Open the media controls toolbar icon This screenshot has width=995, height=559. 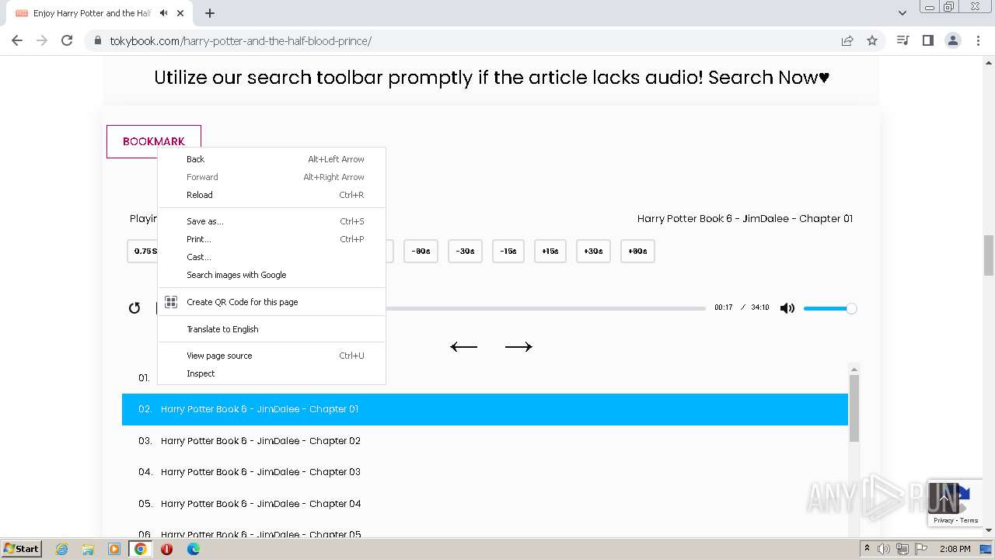pos(902,40)
